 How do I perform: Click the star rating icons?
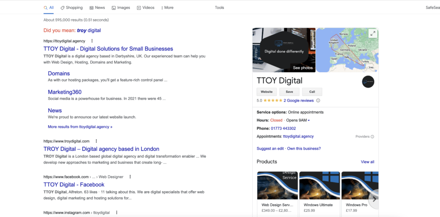tap(273, 101)
